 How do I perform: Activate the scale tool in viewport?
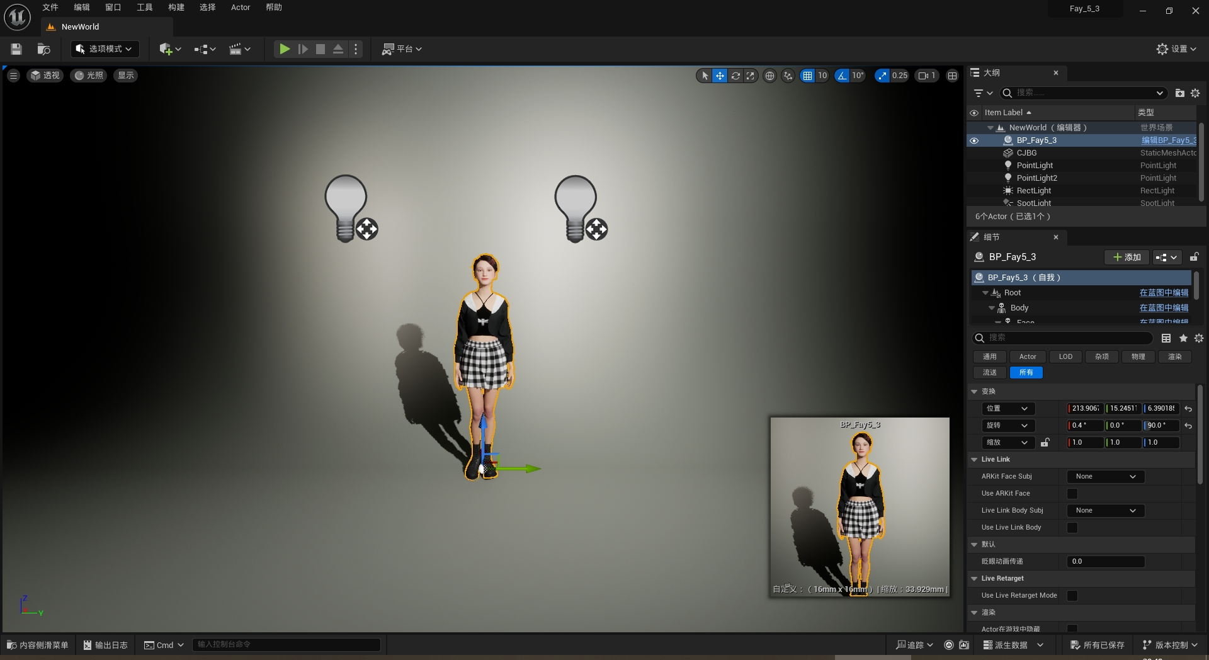pos(750,76)
